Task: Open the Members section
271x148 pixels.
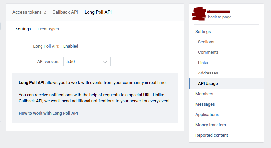Action: 204,94
